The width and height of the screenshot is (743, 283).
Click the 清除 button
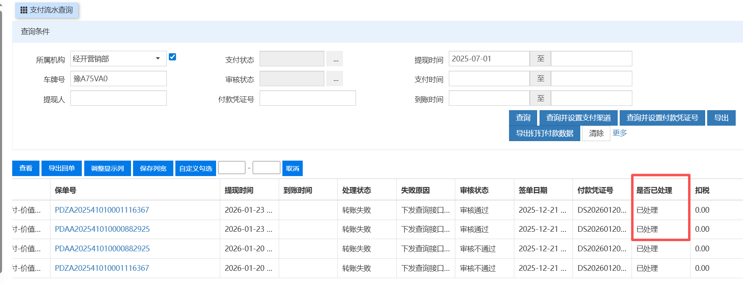click(x=596, y=133)
